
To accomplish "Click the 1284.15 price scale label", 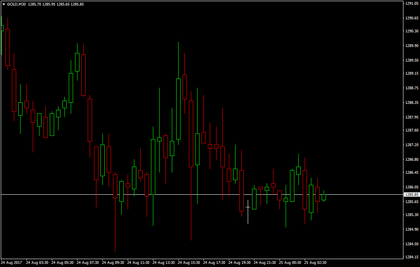I will pyautogui.click(x=411, y=258).
